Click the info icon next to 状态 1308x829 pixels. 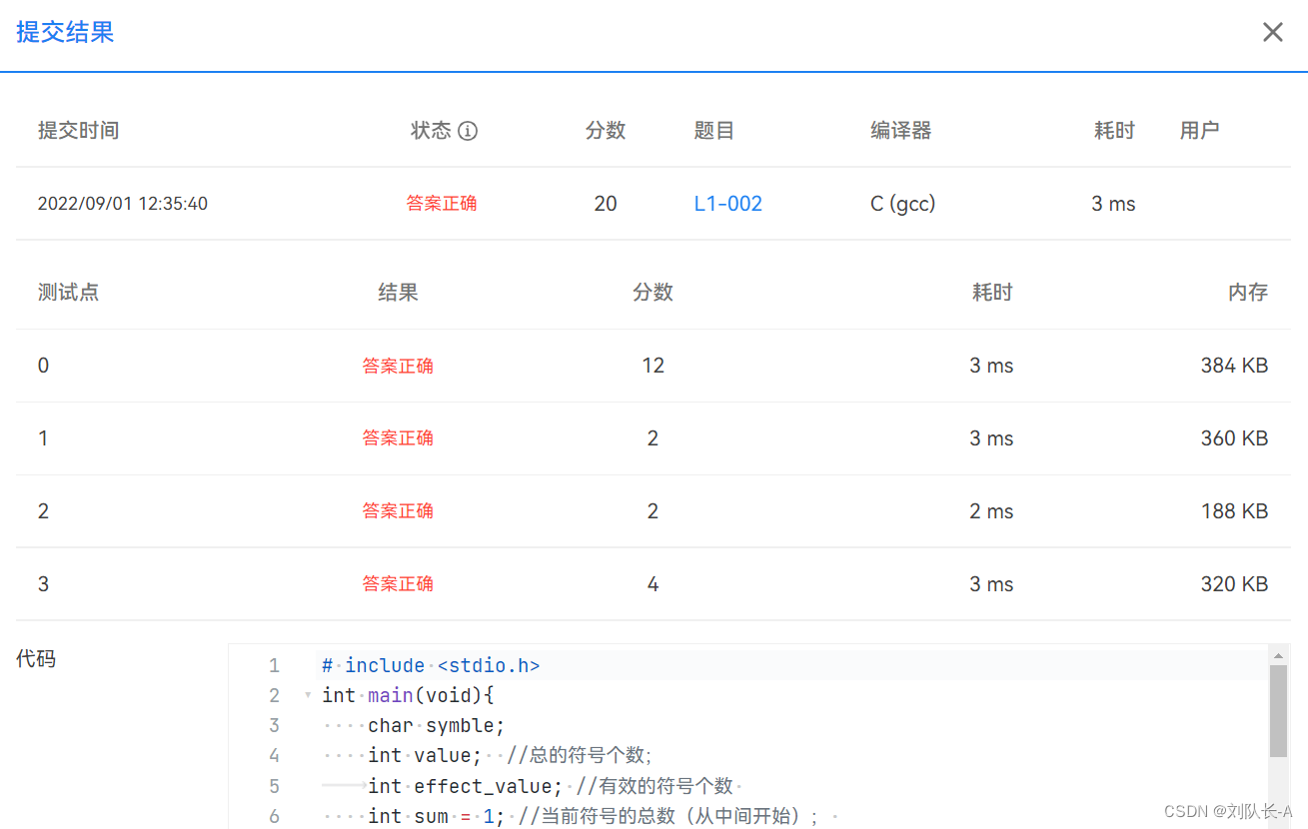(470, 130)
